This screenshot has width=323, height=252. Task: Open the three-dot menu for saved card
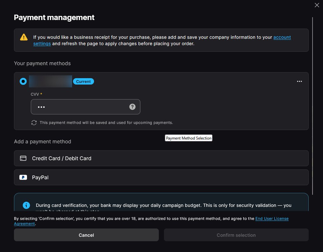click(299, 81)
